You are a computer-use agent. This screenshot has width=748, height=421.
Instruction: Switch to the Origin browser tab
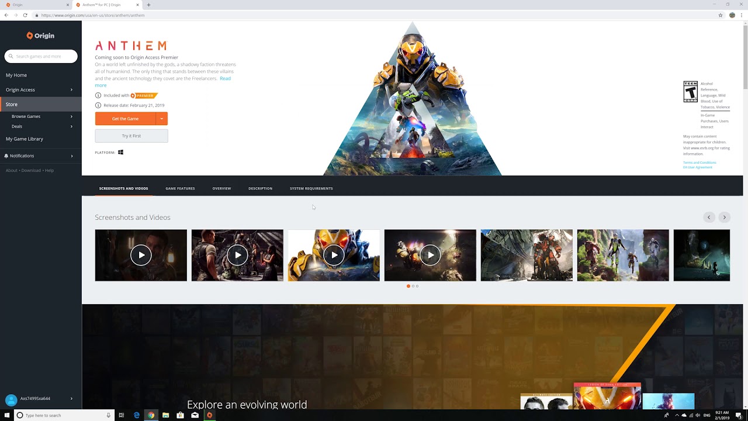tap(35, 5)
